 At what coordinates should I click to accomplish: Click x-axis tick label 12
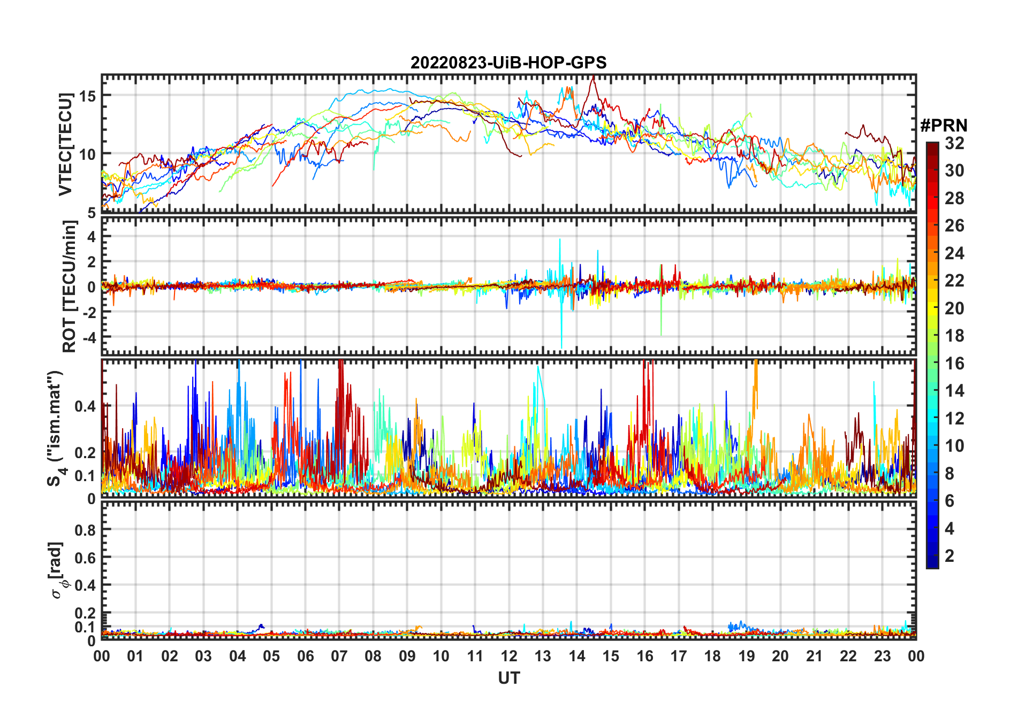tap(509, 656)
